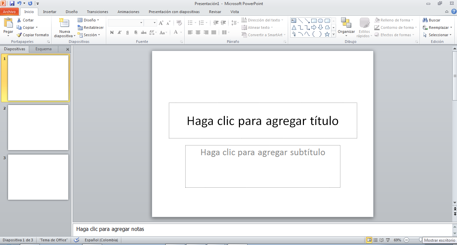This screenshot has height=245, width=457.
Task: Open the Diseño layout dropdown
Action: pyautogui.click(x=89, y=20)
